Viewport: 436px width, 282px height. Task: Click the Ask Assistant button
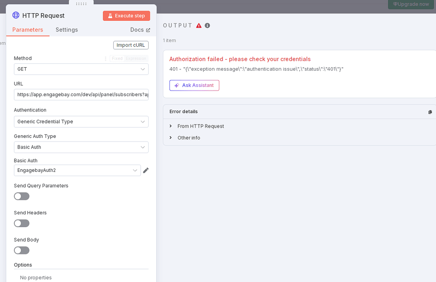click(x=194, y=85)
